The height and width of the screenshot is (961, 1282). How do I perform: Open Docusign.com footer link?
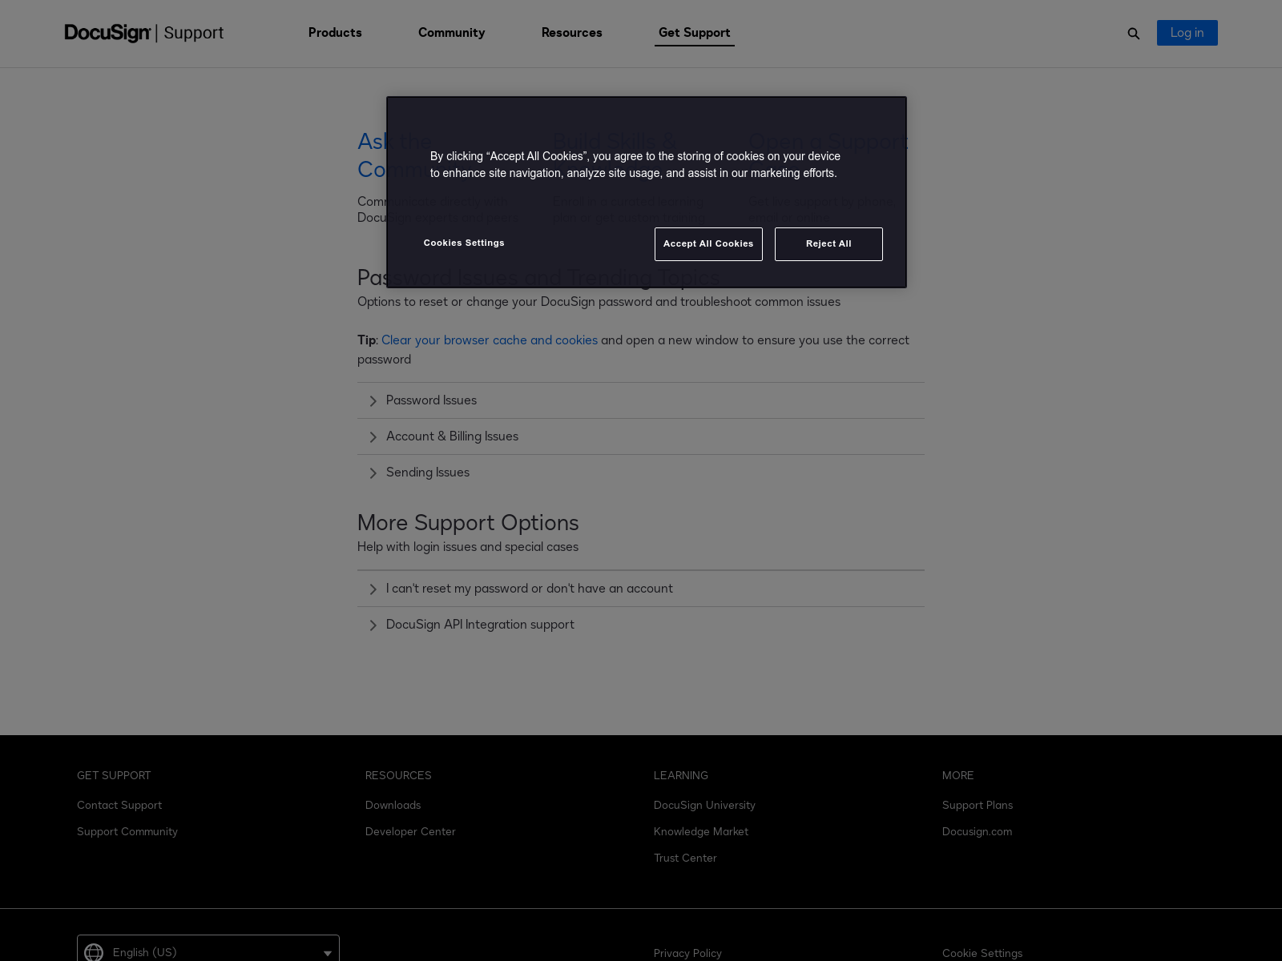coord(977,832)
